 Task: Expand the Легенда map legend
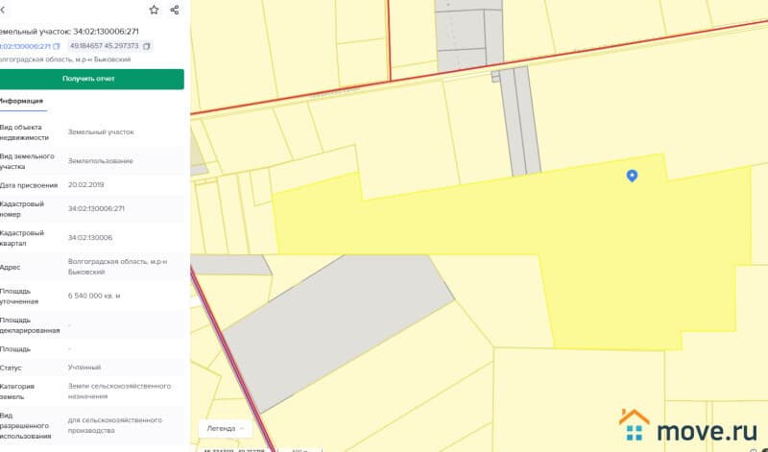tap(227, 428)
